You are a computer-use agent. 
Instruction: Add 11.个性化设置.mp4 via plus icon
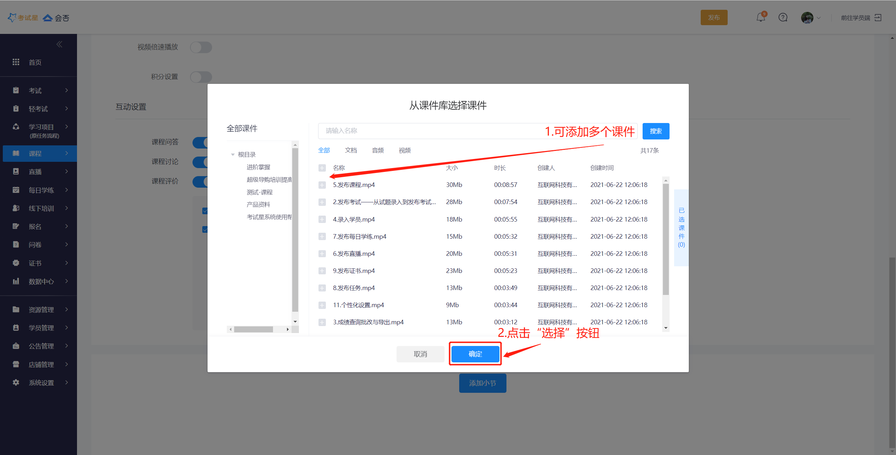pos(322,305)
